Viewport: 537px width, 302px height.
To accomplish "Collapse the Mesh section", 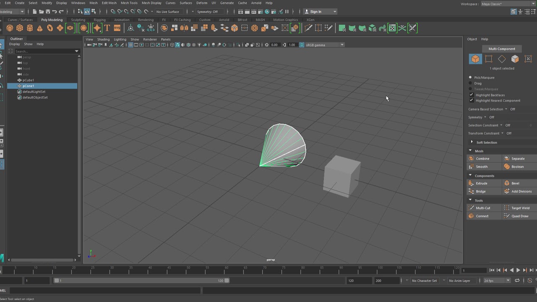I will coord(470,151).
